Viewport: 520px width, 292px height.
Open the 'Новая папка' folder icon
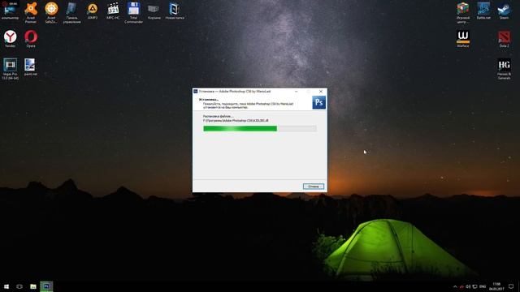[175, 11]
